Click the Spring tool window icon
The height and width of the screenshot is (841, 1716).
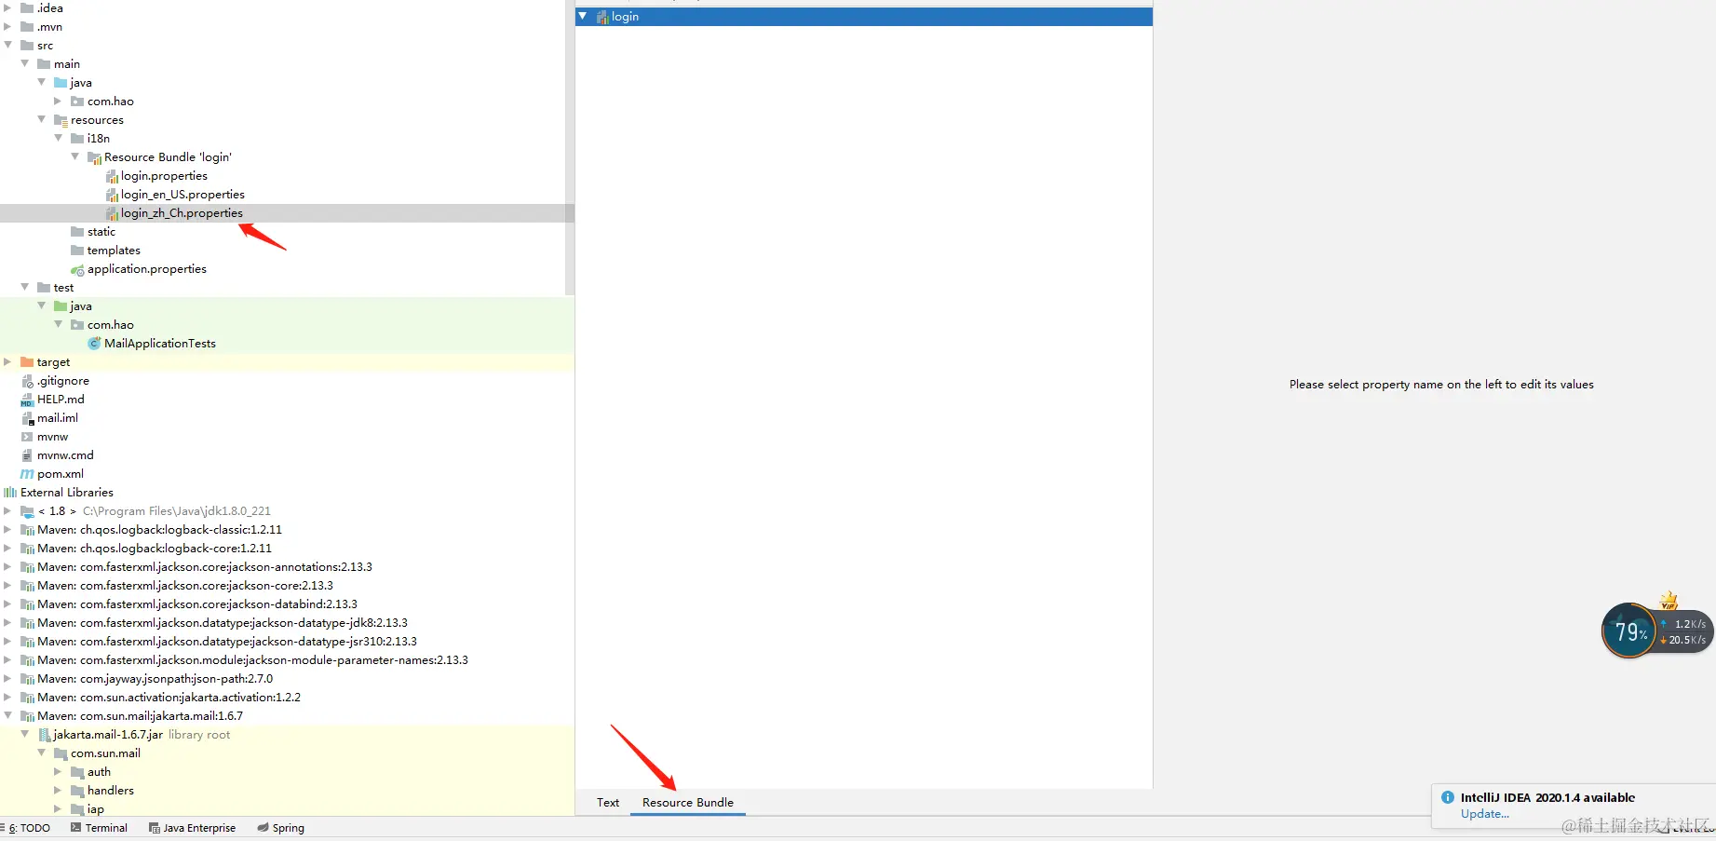point(263,828)
